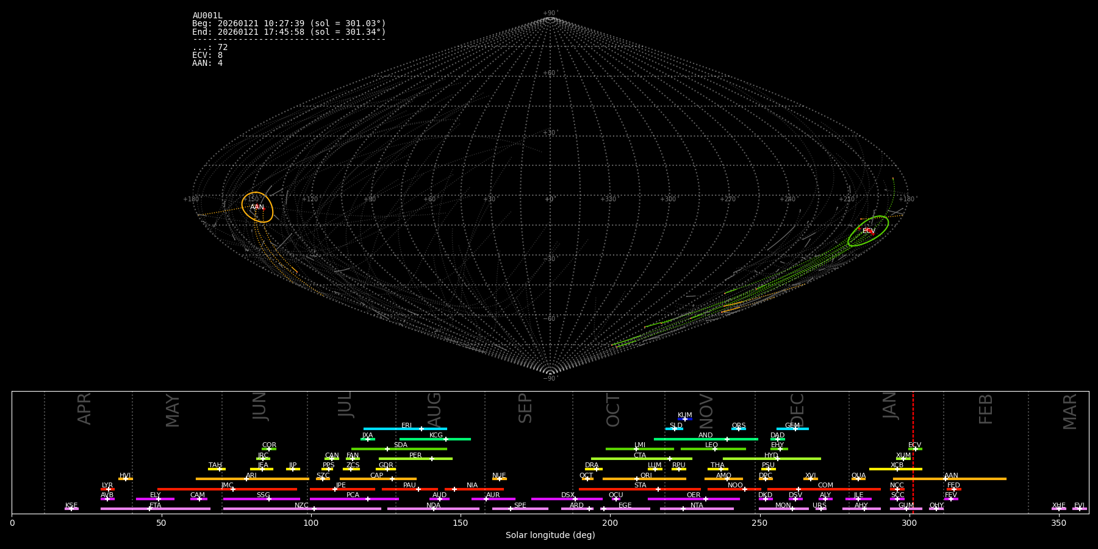The width and height of the screenshot is (1098, 549).
Task: Click the 'Solar longitude (deg)' axis title
Action: [550, 536]
